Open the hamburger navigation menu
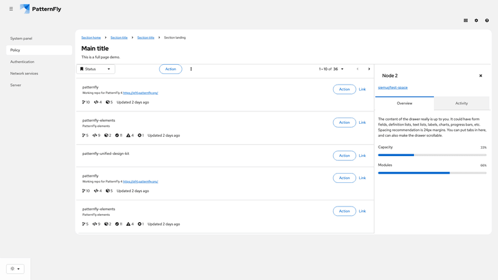 (x=11, y=9)
